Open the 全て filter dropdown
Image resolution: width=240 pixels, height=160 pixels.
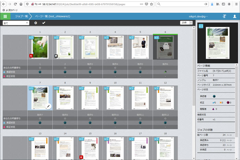pos(16,23)
